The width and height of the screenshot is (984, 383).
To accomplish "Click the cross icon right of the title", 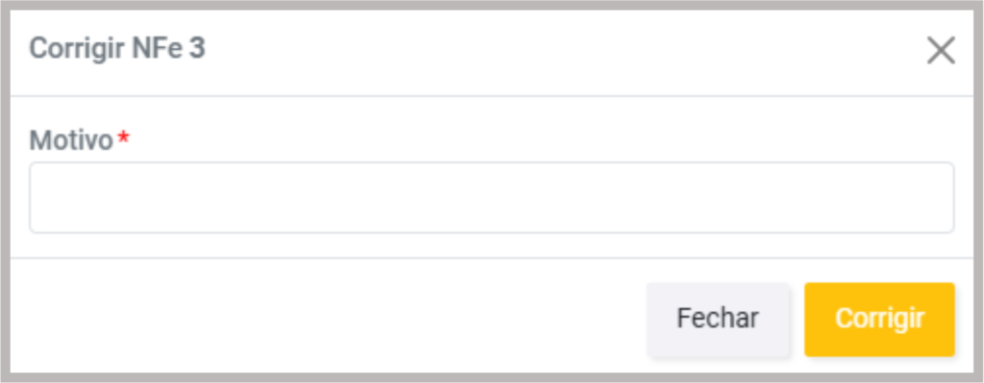I will click(941, 51).
